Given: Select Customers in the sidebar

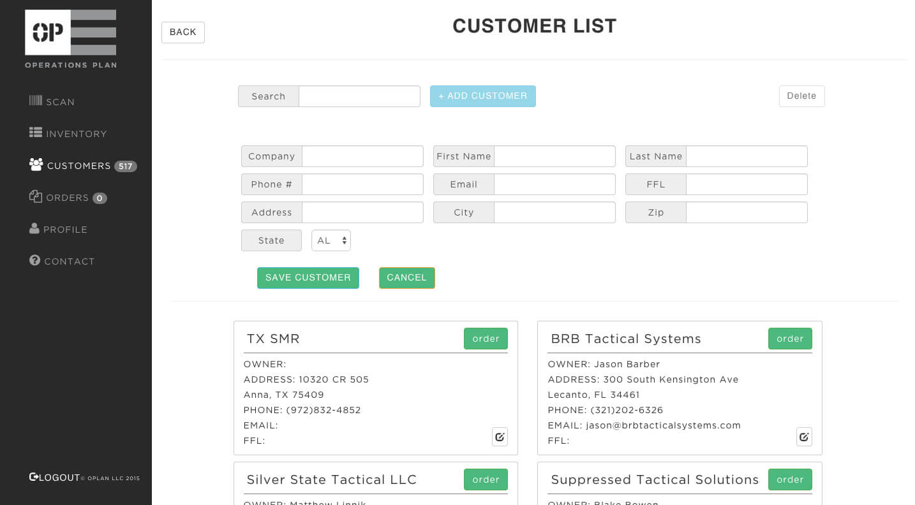Looking at the screenshot, I should pyautogui.click(x=79, y=166).
